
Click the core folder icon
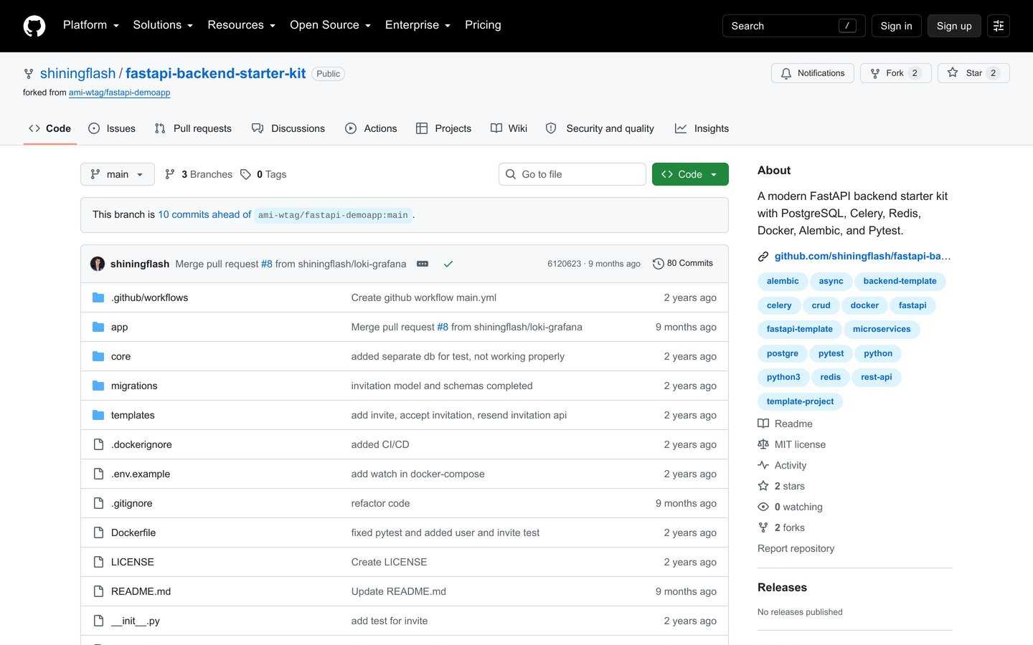(98, 356)
